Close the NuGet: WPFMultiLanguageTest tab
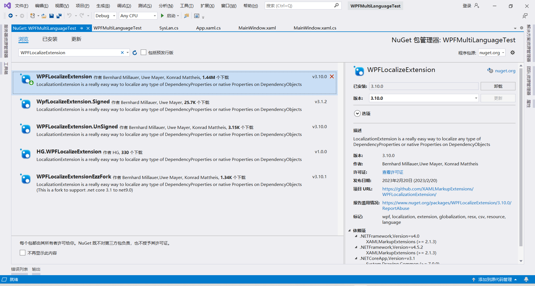 [88, 28]
